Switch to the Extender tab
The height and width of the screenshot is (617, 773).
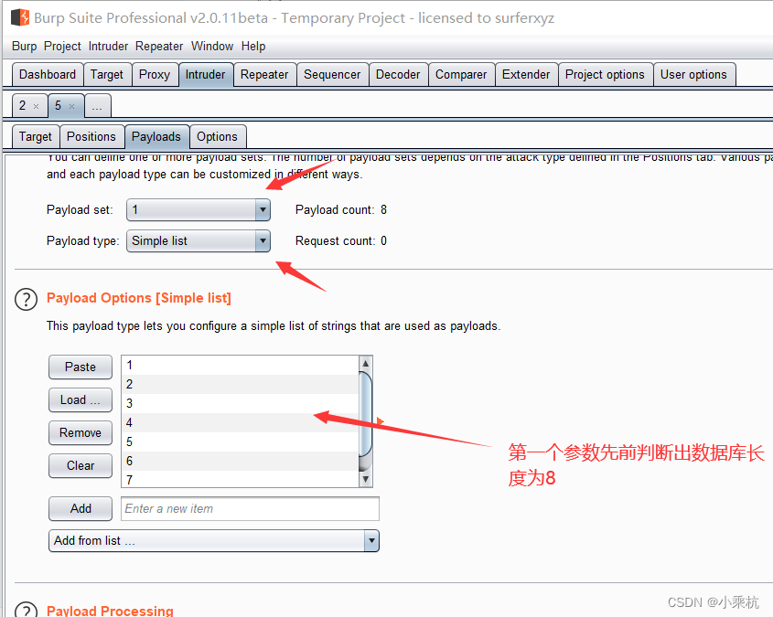click(526, 74)
